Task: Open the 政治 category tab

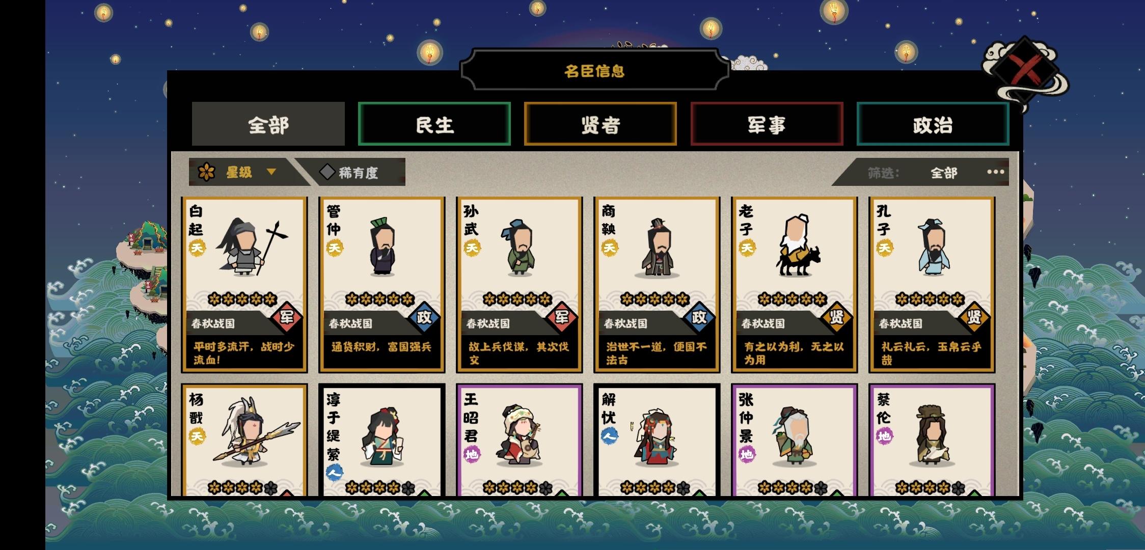Action: 933,124
